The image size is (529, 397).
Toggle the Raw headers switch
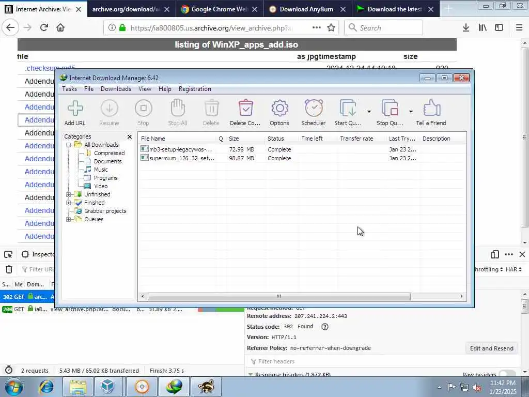tap(507, 374)
